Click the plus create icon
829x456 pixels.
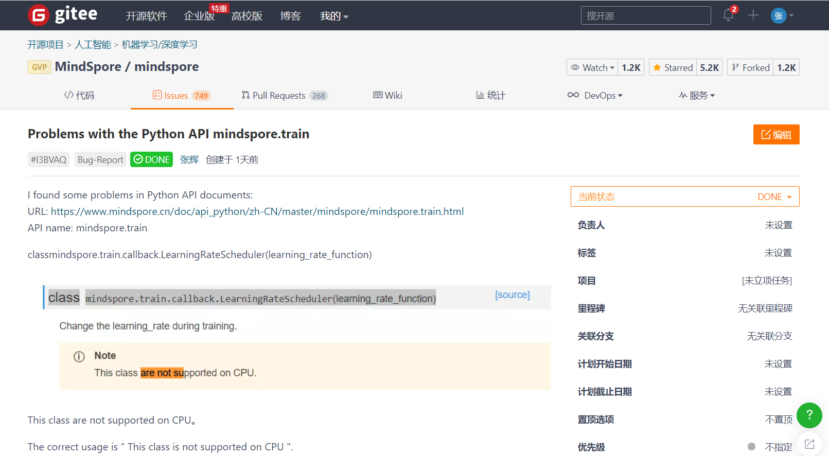point(753,15)
